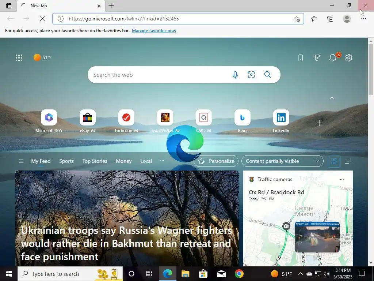Close the New tab tab
Image resolution: width=374 pixels, height=281 pixels.
coord(99,6)
